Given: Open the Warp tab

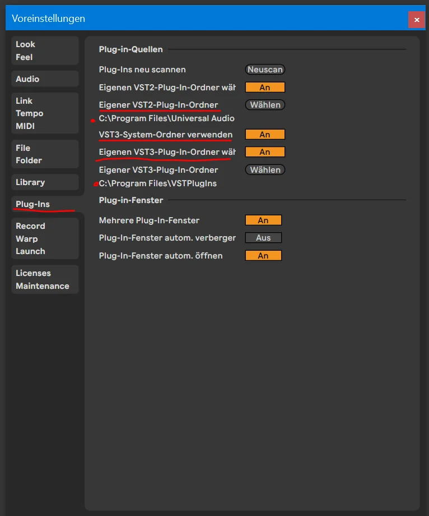Looking at the screenshot, I should 27,238.
